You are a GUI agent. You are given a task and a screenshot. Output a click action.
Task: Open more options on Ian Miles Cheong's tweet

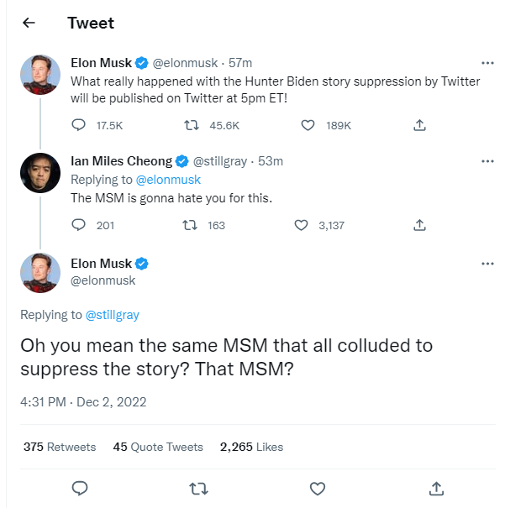[487, 161]
